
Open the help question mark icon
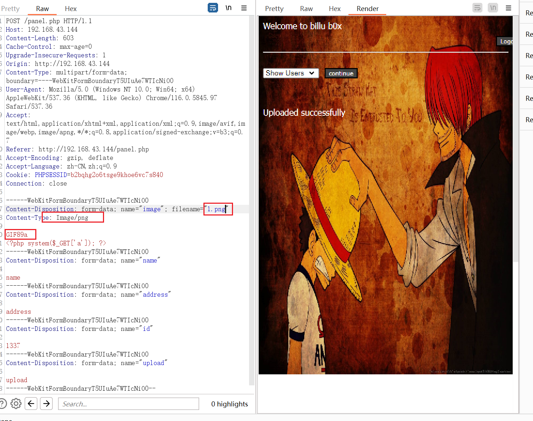pyautogui.click(x=2, y=404)
